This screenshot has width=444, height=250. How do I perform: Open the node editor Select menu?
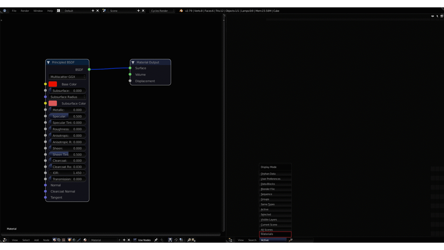[26, 240]
